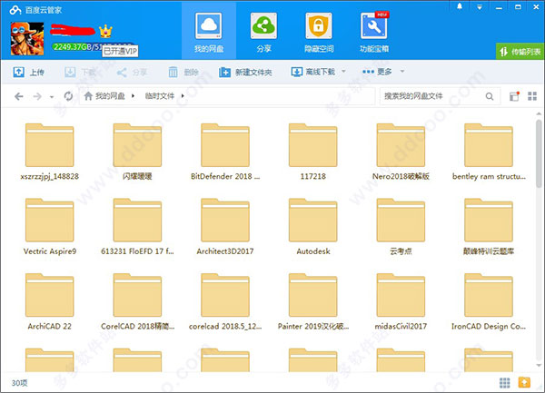
Task: Expand the arrow after 我的网盘 breadcrumb
Action: [x=133, y=96]
